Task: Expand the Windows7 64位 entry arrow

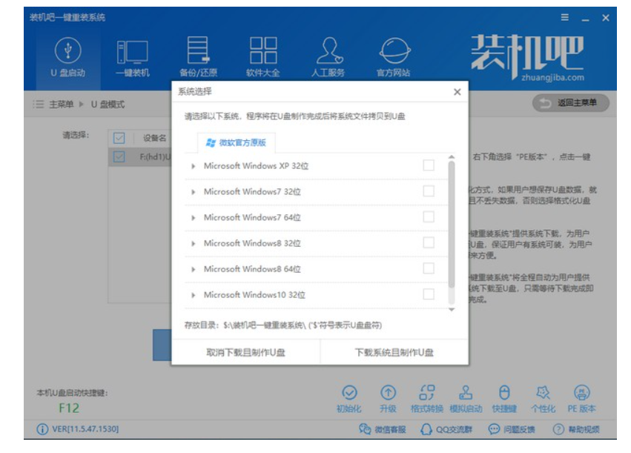Action: [194, 218]
